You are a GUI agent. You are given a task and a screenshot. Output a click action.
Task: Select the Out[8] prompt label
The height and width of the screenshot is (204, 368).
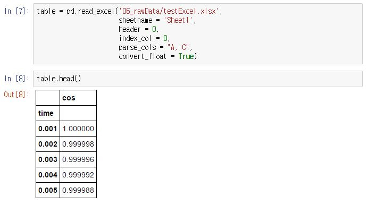coord(16,94)
